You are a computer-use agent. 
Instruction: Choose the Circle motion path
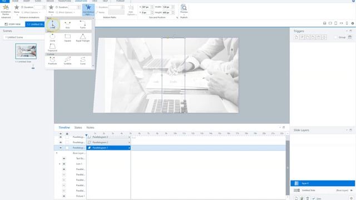[x=52, y=38]
